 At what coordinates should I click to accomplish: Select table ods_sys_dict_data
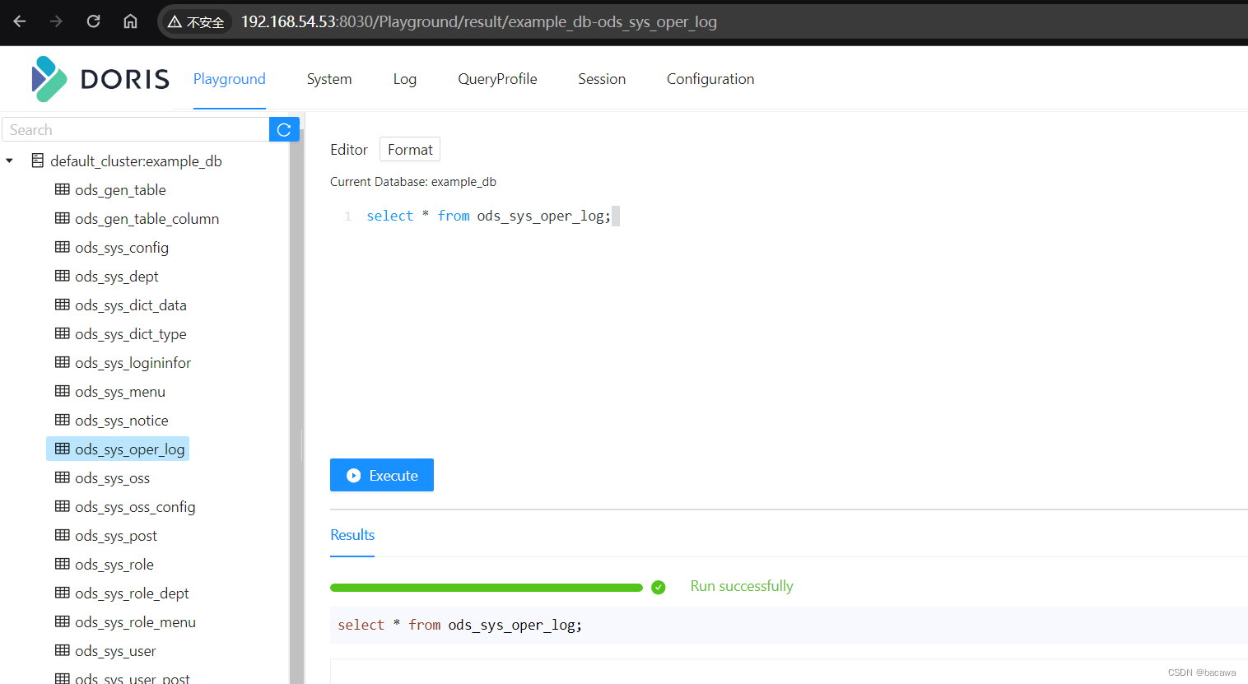(131, 305)
